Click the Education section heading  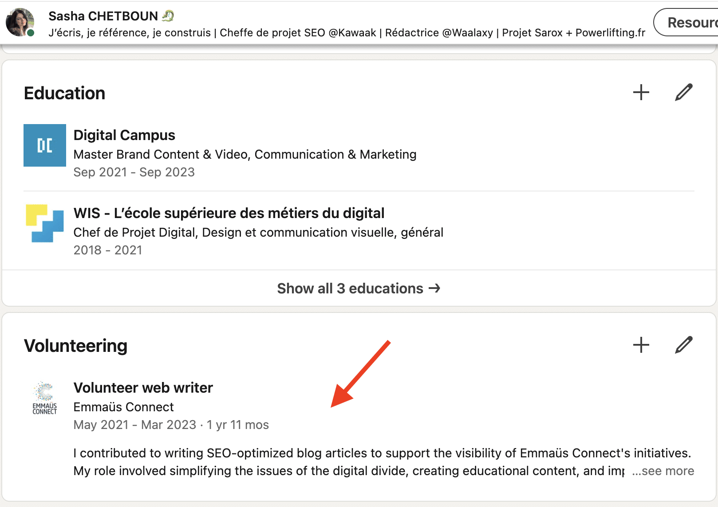click(65, 93)
